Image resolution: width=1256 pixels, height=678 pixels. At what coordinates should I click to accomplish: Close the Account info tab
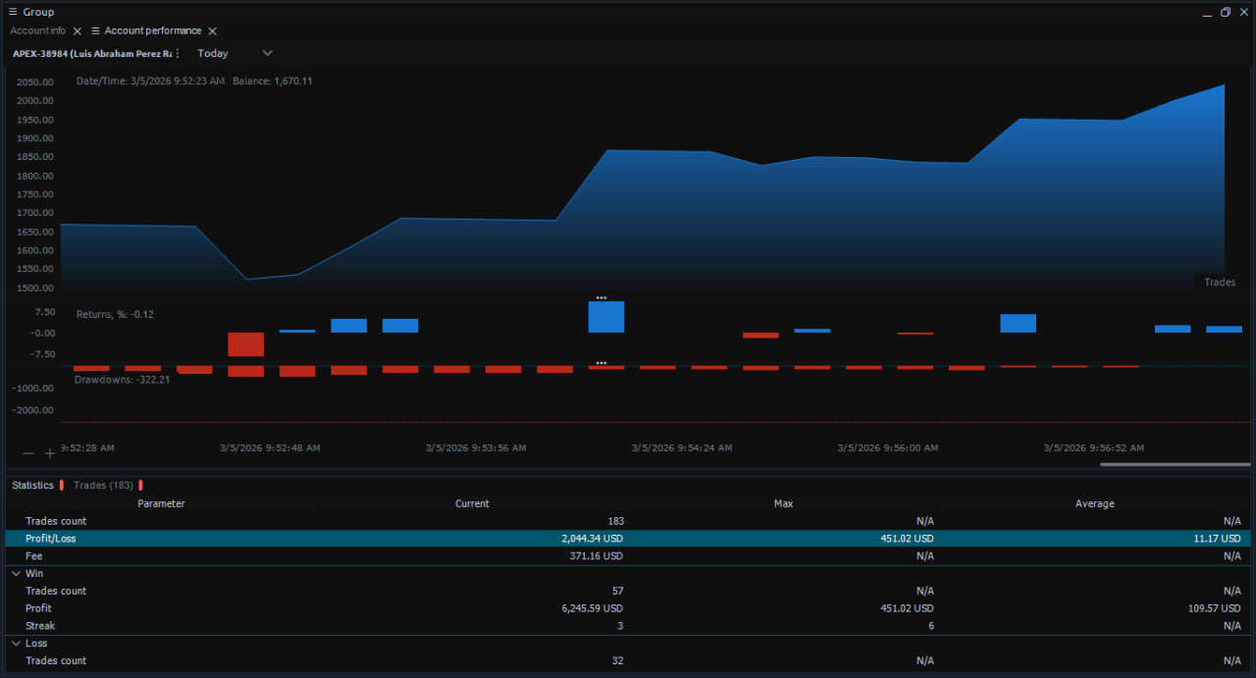pos(78,31)
